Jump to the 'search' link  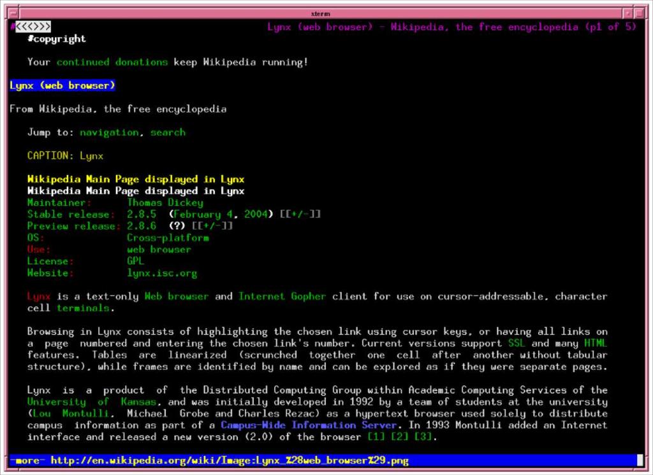(x=168, y=132)
